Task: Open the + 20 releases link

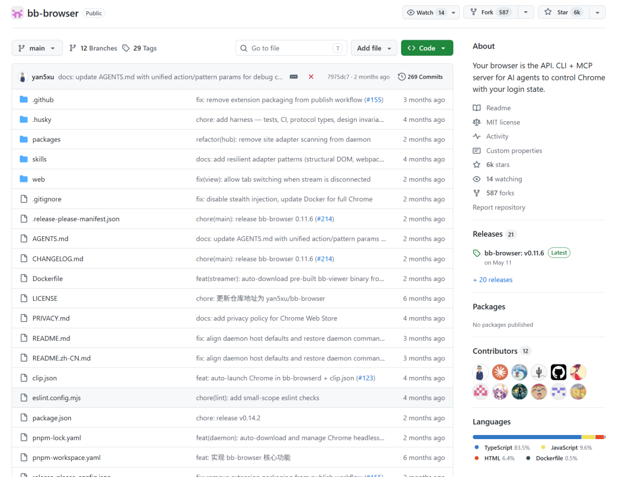Action: click(493, 280)
